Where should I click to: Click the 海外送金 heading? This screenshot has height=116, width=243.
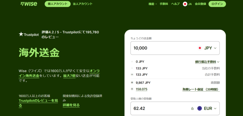(39, 53)
